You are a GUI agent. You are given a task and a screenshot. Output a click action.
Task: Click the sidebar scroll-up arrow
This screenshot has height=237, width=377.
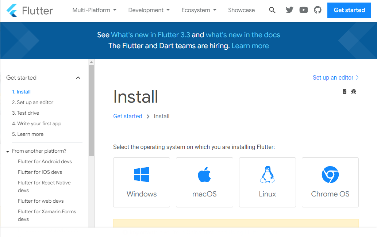[91, 62]
